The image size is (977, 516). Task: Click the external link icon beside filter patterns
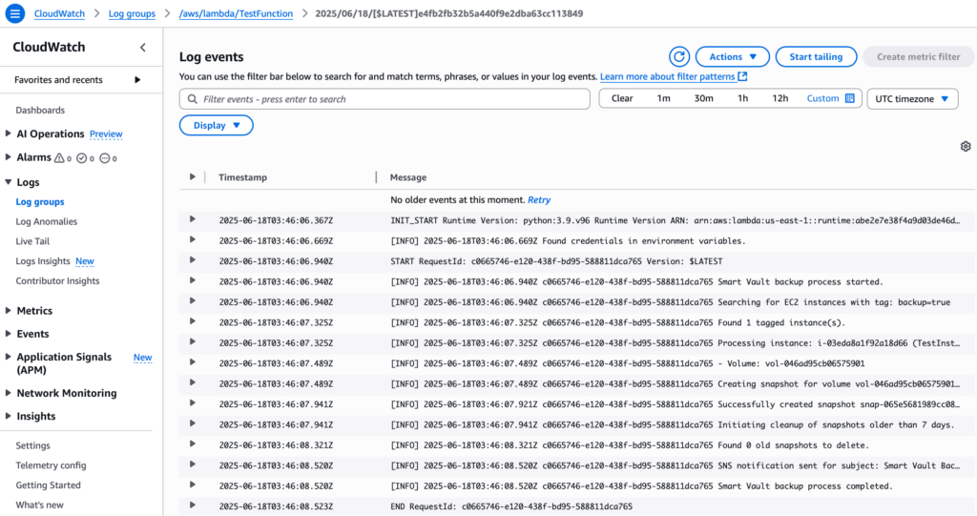coord(742,76)
